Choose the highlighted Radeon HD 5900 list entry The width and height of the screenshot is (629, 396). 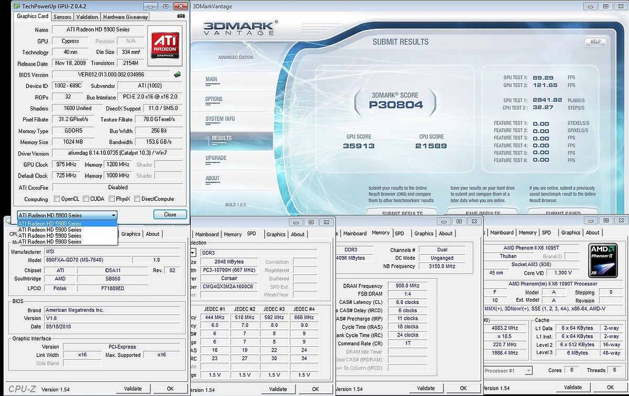pyautogui.click(x=66, y=224)
